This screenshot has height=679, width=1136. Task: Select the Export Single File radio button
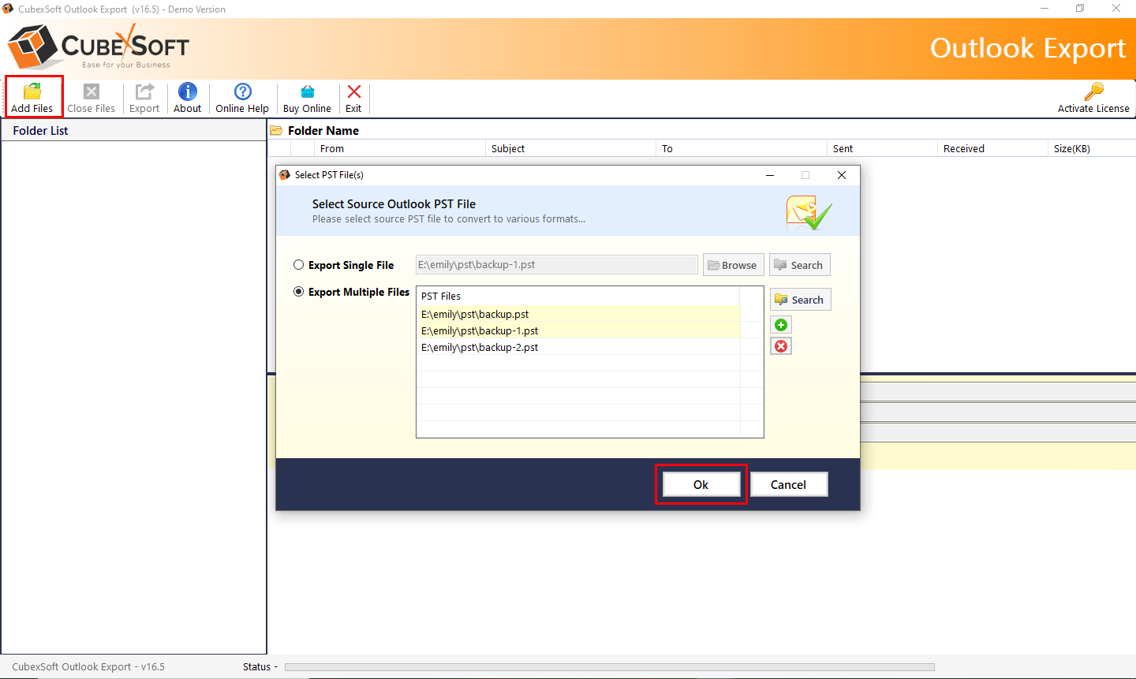pos(299,265)
